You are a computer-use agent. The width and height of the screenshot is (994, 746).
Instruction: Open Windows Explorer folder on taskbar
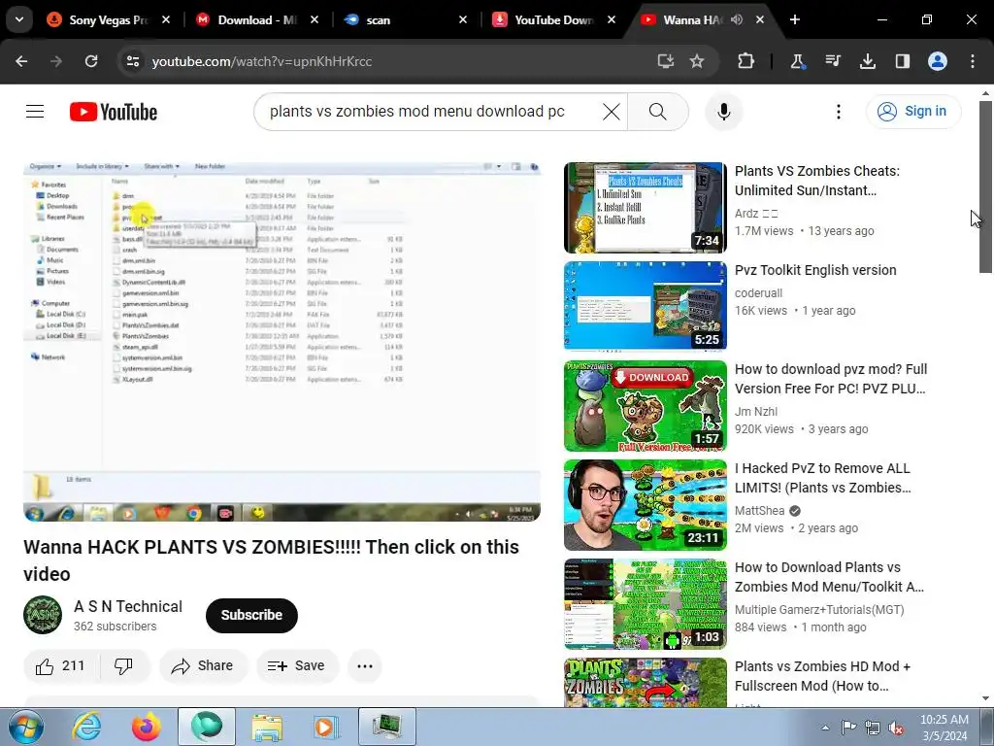(x=266, y=727)
